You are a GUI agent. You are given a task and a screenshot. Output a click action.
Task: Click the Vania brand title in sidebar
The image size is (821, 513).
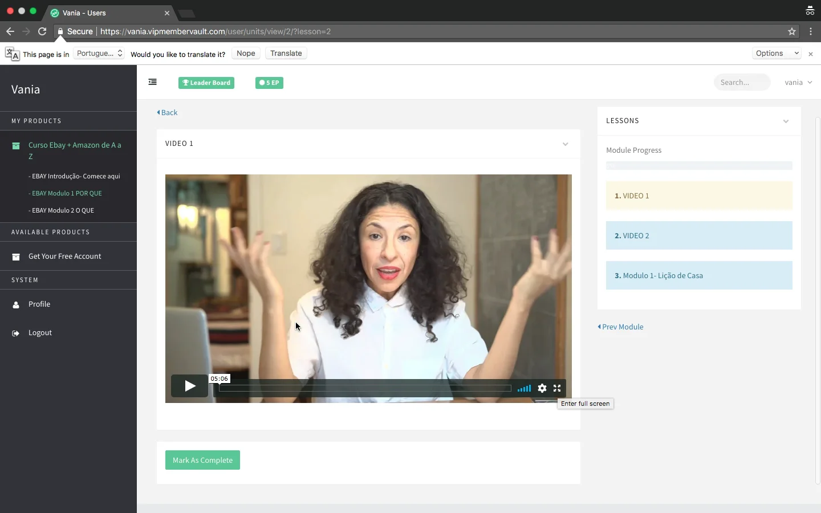point(26,89)
